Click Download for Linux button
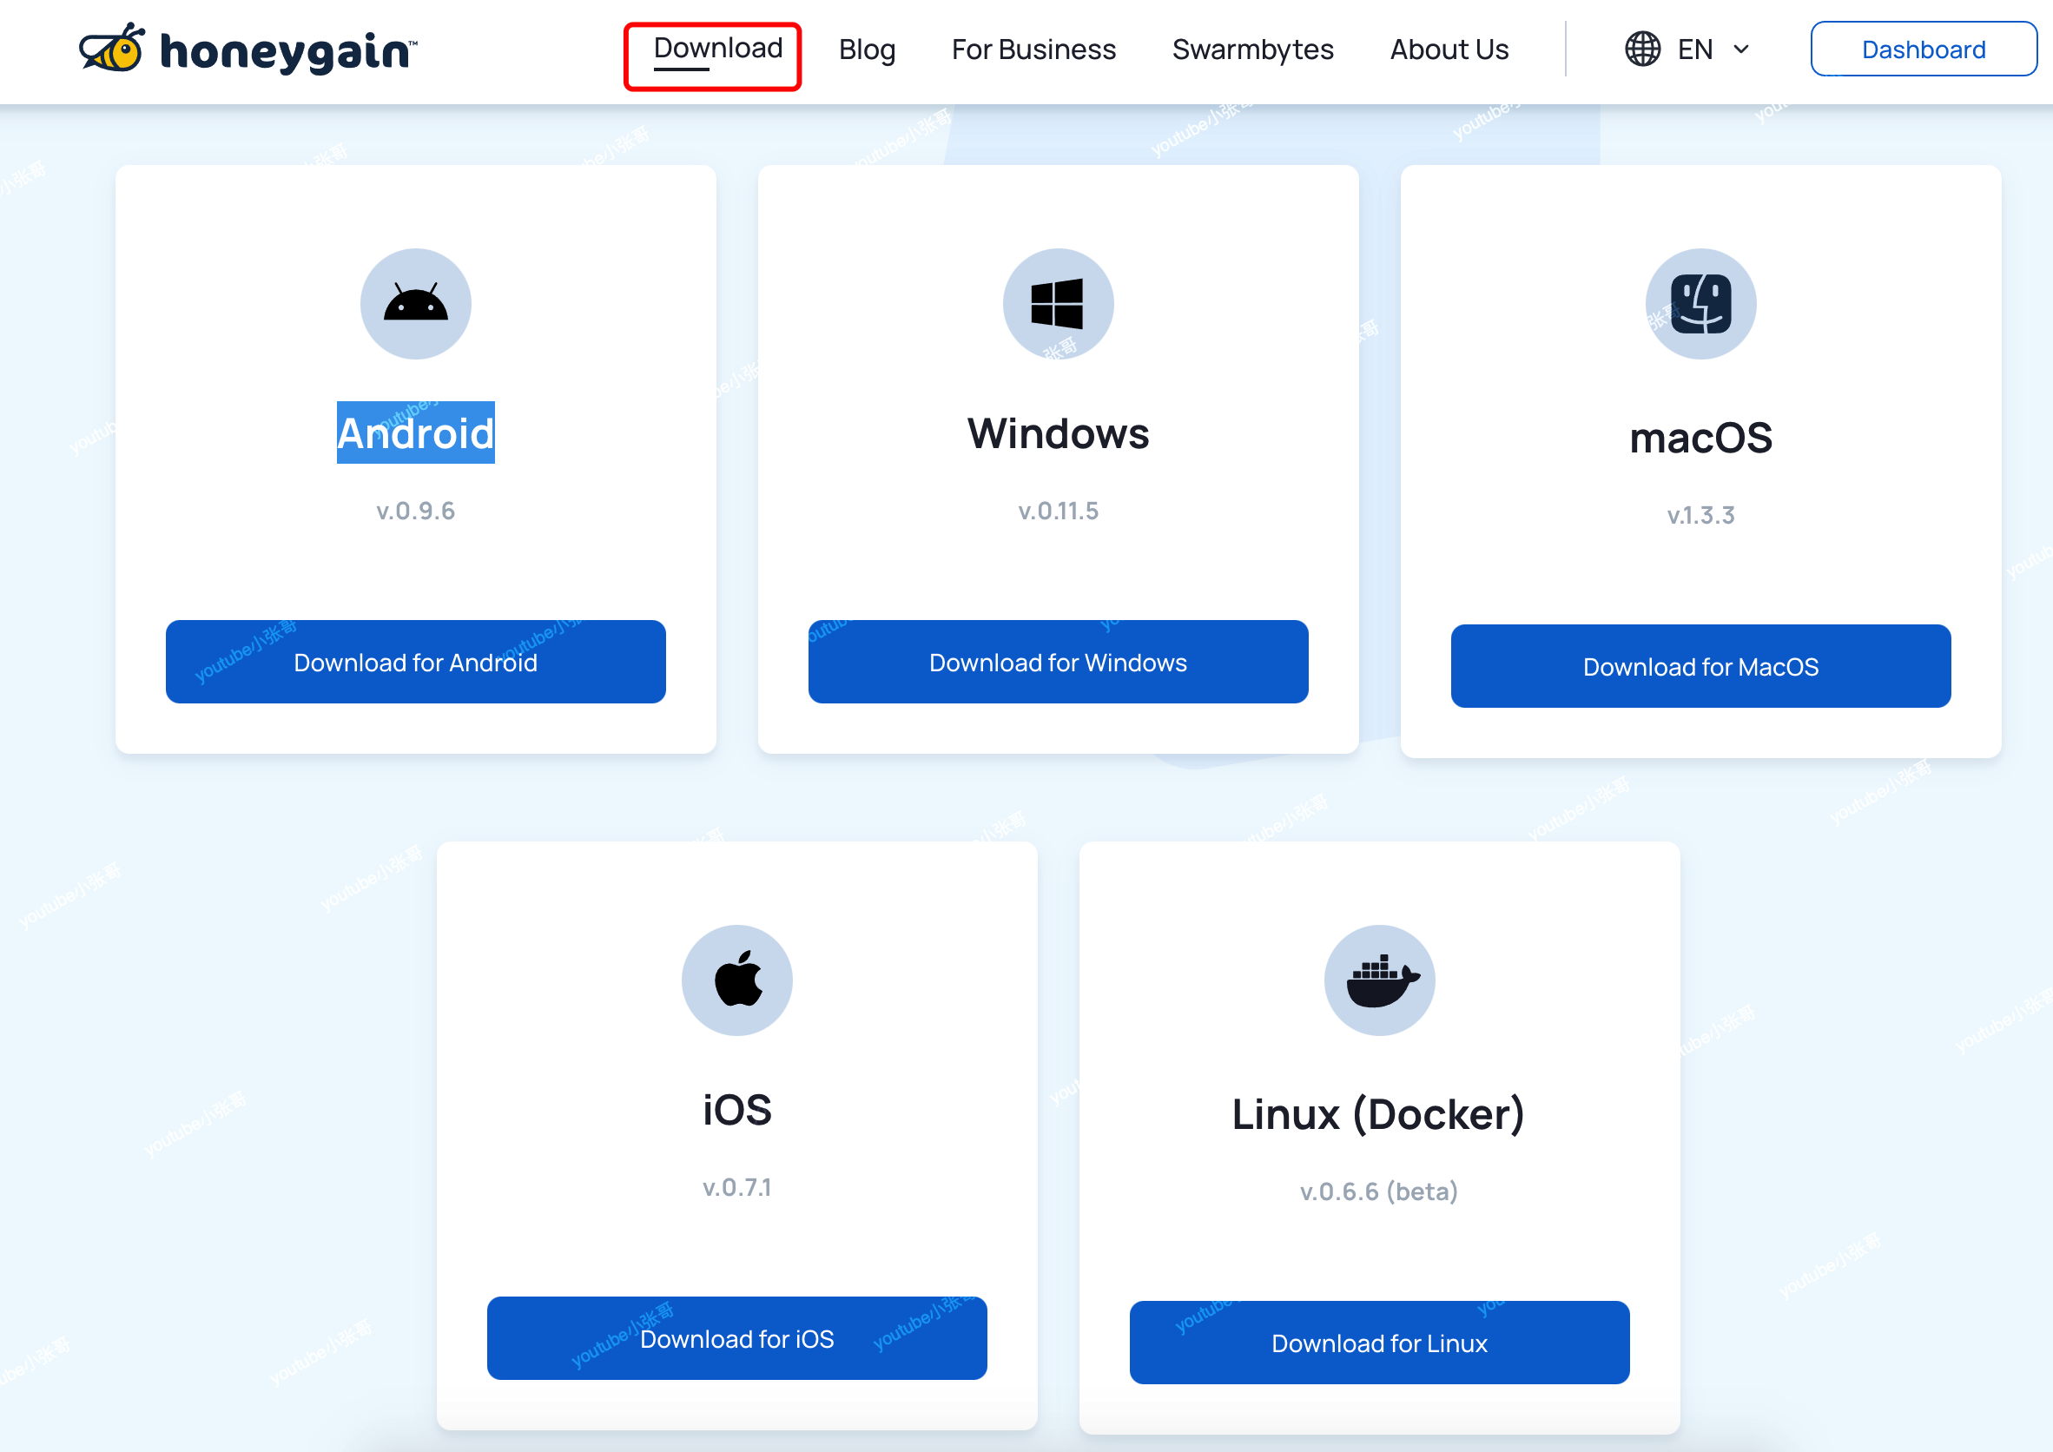This screenshot has width=2053, height=1452. (x=1380, y=1343)
